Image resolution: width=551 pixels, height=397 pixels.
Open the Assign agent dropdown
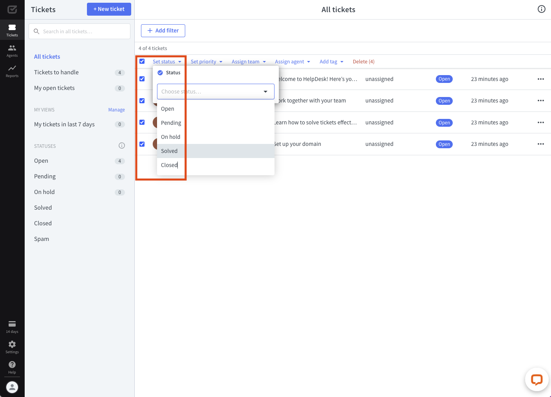(x=293, y=61)
